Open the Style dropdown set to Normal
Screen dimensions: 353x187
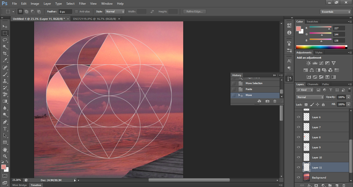(x=115, y=12)
